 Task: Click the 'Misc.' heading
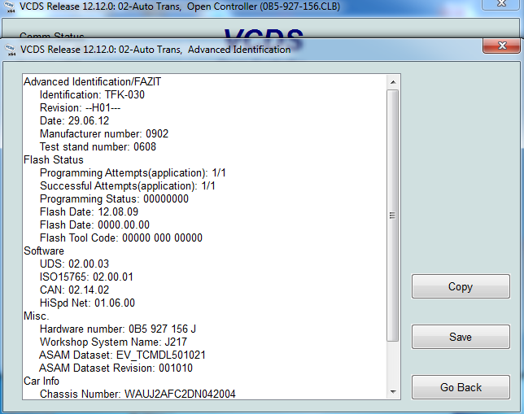36,316
